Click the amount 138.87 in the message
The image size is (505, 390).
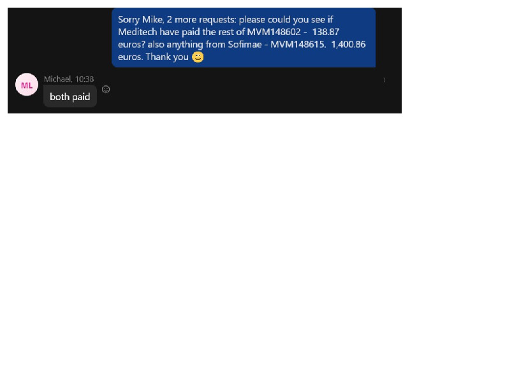point(326,32)
